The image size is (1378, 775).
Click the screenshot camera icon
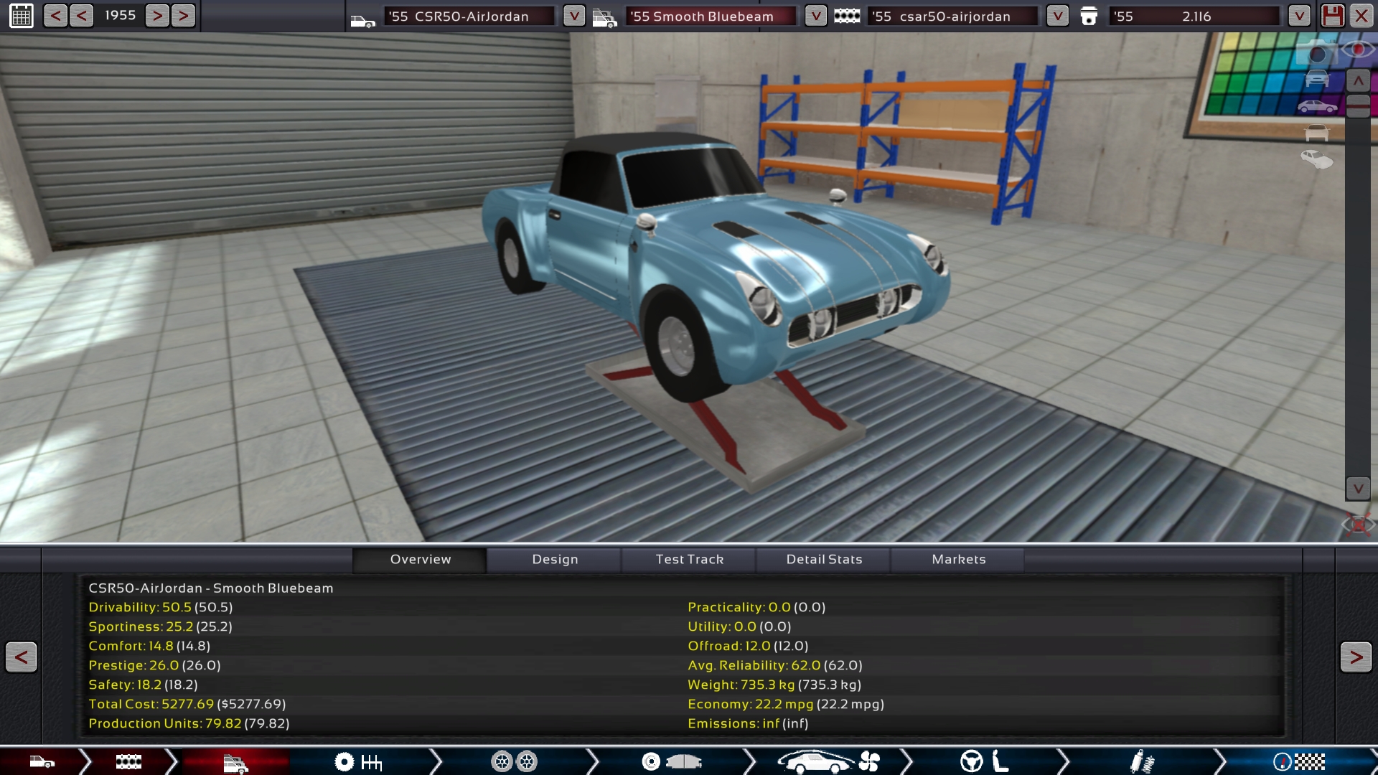coord(1317,54)
